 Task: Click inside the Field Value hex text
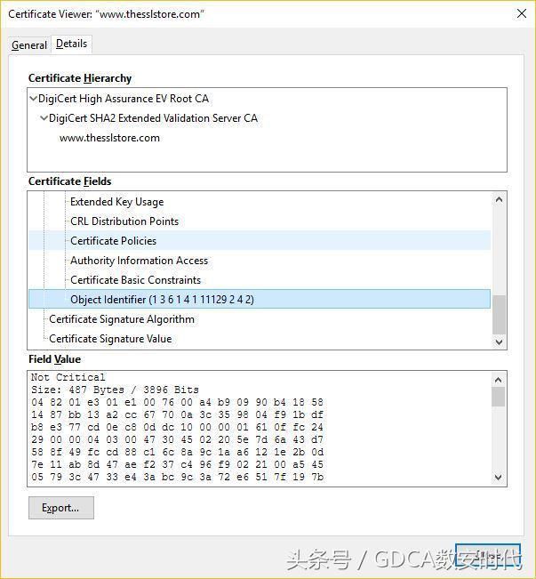[x=178, y=427]
